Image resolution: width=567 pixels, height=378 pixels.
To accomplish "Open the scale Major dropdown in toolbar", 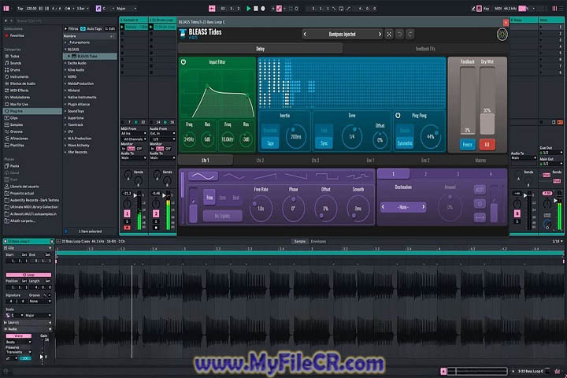I will tap(127, 9).
